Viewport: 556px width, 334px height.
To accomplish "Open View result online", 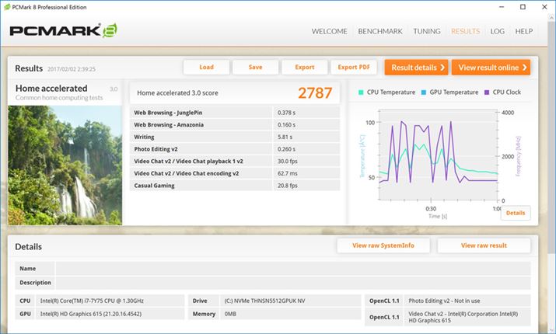I will 490,68.
